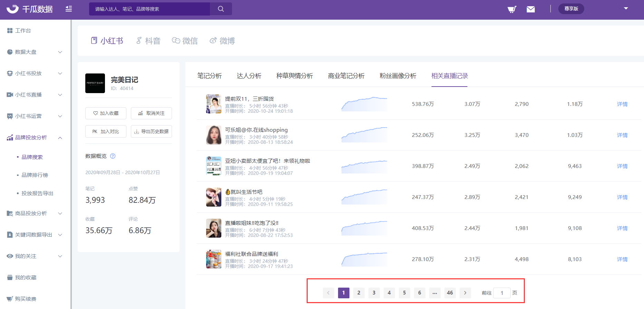This screenshot has height=309, width=644.
Task: Open 品牌搜索 submenu item
Action: 32,157
